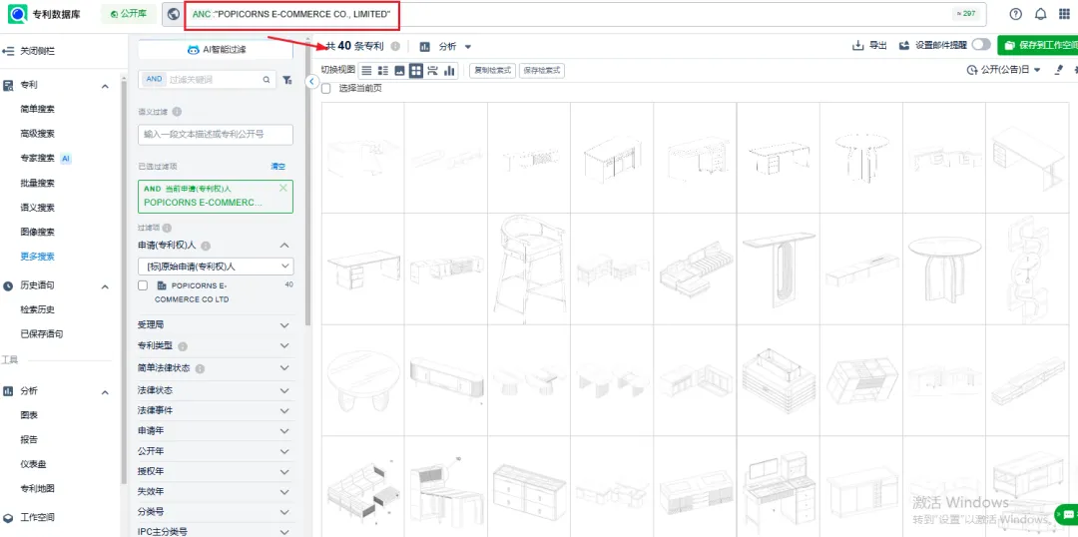Image resolution: width=1078 pixels, height=537 pixels.
Task: Open 检索历史 in the sidebar
Action: point(37,309)
